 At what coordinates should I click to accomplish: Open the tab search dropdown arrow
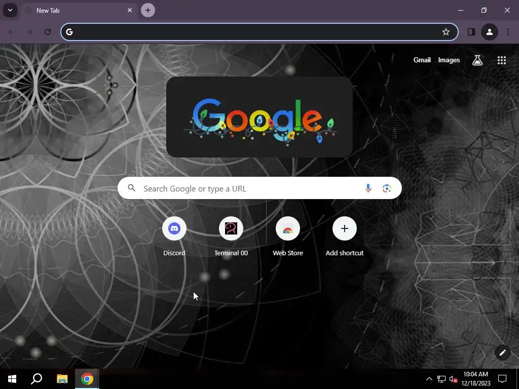pos(10,10)
